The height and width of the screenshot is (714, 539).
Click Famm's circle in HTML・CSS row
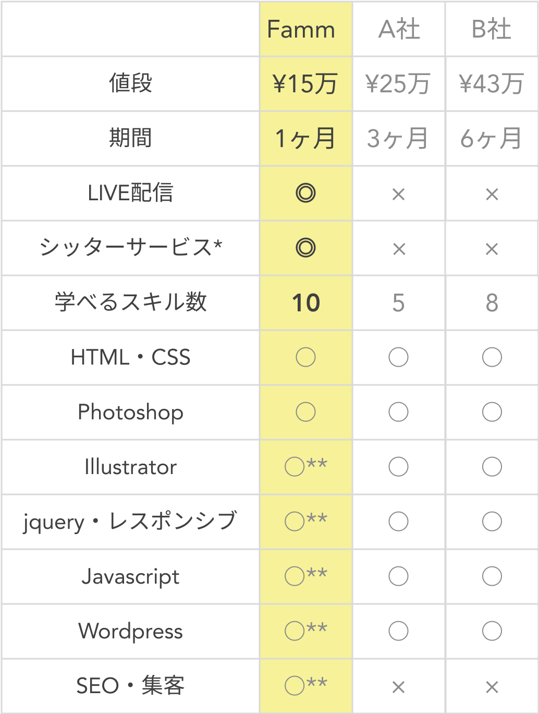[305, 357]
